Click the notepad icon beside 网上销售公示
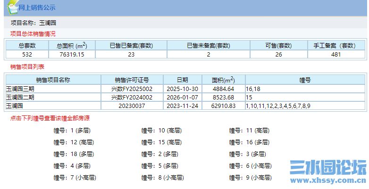This screenshot has height=189, width=369. [13, 8]
